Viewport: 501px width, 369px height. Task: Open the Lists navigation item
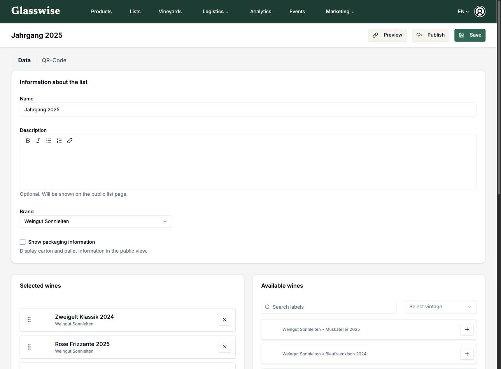[x=135, y=12]
